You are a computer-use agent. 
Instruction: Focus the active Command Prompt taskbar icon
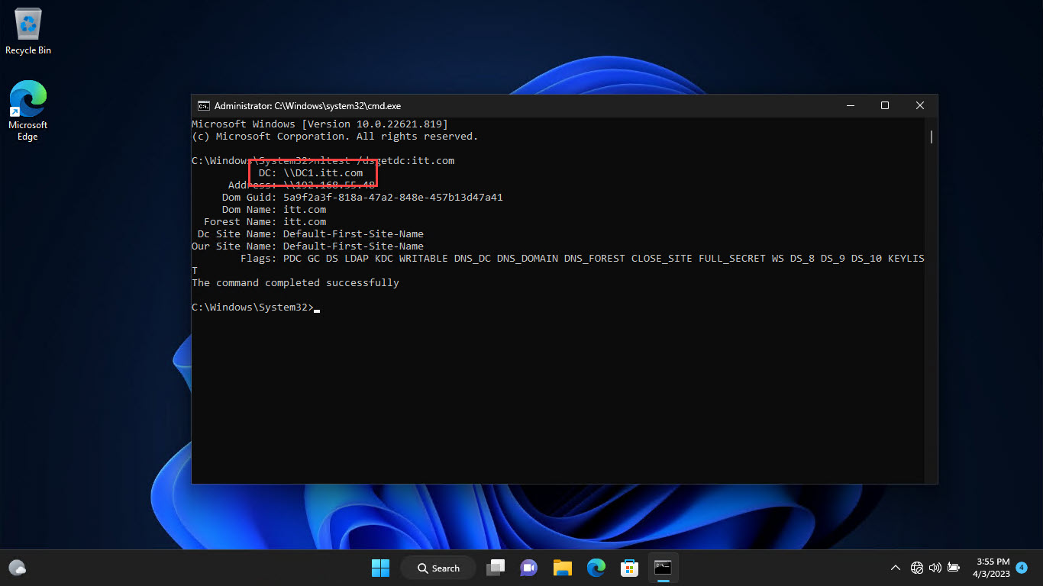pyautogui.click(x=663, y=568)
